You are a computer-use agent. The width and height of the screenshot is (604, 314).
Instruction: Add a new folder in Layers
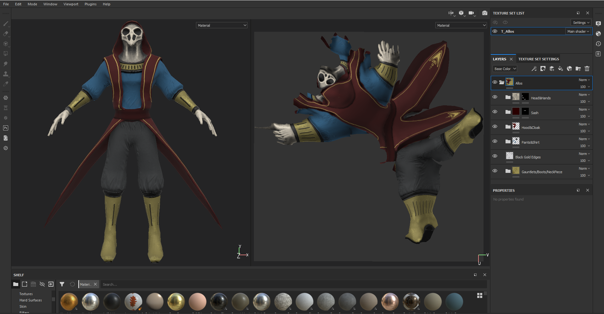coord(578,69)
